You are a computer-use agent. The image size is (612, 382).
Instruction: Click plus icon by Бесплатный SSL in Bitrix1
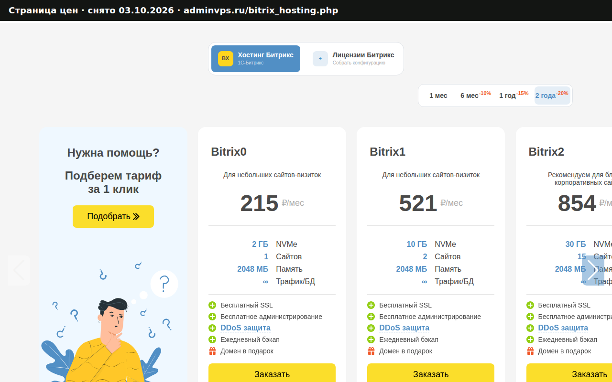coord(371,305)
